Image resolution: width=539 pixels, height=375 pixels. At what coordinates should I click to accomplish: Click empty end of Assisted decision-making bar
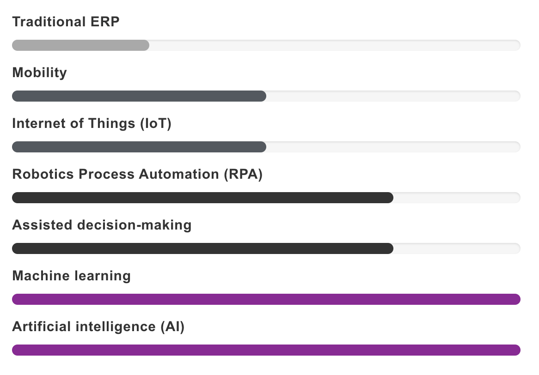(x=457, y=248)
